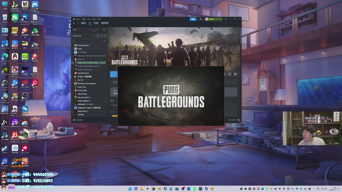This screenshot has width=342, height=192.
Task: Click the Windows Start button in taskbar
Action: 130,189
